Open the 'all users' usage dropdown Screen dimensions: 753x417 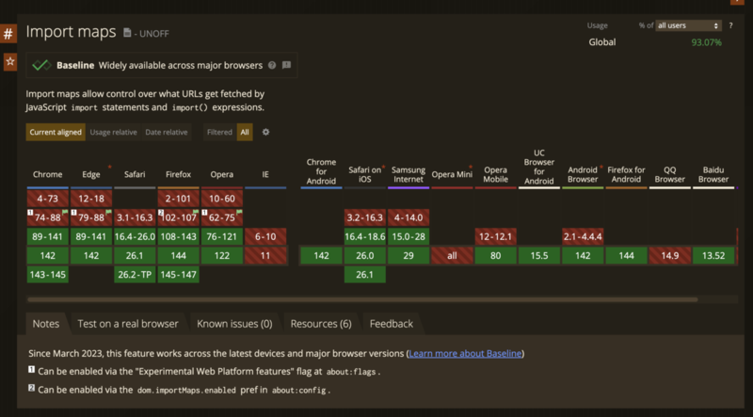(689, 25)
